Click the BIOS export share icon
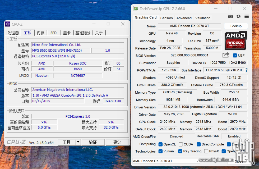This screenshot has height=169, width=259. click(226, 55)
